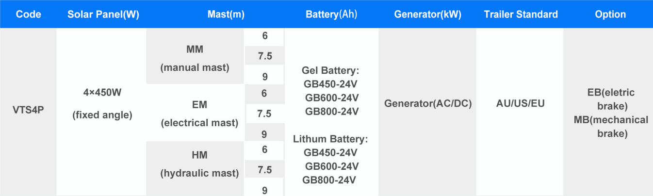Viewport: 653px width, 196px height.
Task: Select the Generator(AC/DC) cell
Action: (428, 104)
